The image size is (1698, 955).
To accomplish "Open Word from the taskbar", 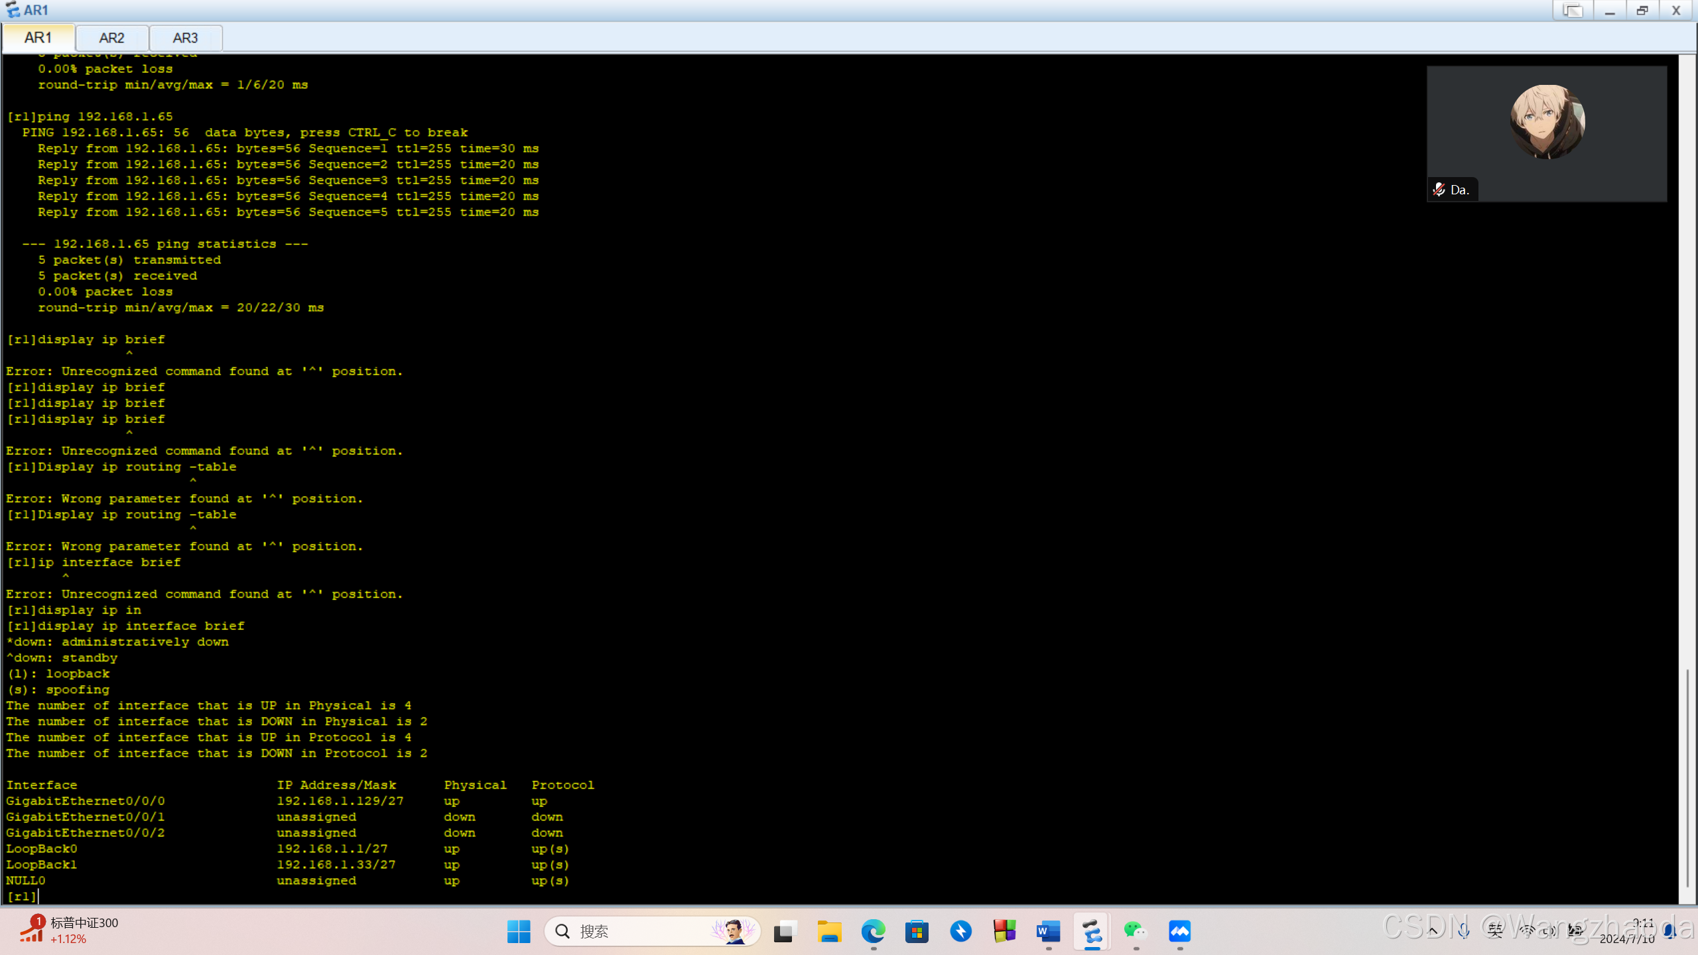I will pos(1048,931).
